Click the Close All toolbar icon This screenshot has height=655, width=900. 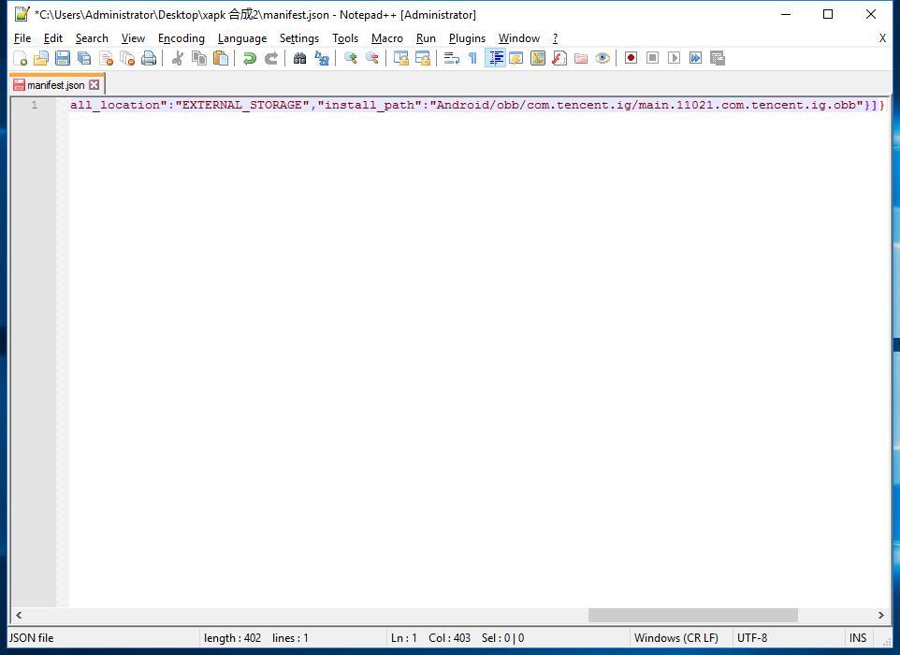(x=127, y=58)
